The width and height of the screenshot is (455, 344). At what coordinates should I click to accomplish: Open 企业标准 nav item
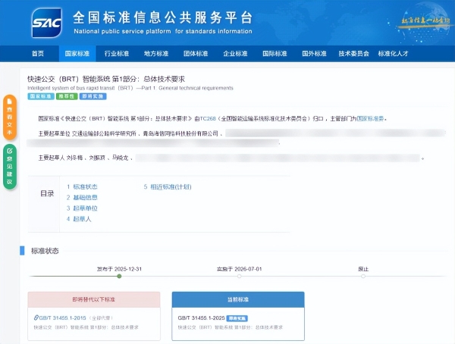[235, 54]
